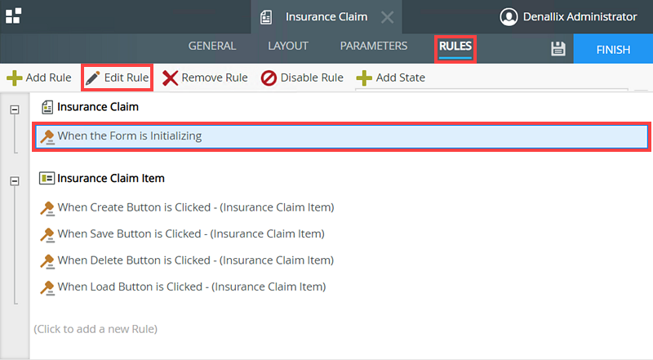This screenshot has height=360, width=653.
Task: Close the Insurance Claim document tab
Action: tap(387, 17)
